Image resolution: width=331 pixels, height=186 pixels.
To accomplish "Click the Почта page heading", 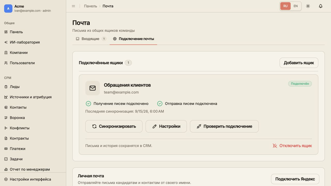I will point(81,23).
